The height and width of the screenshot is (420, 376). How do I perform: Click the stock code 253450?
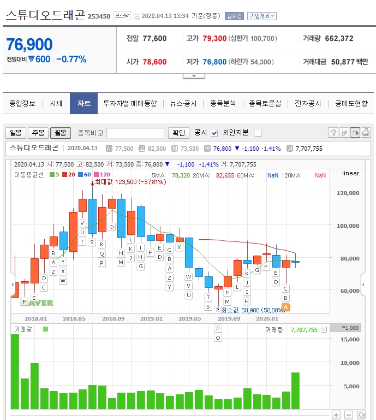[x=99, y=16]
